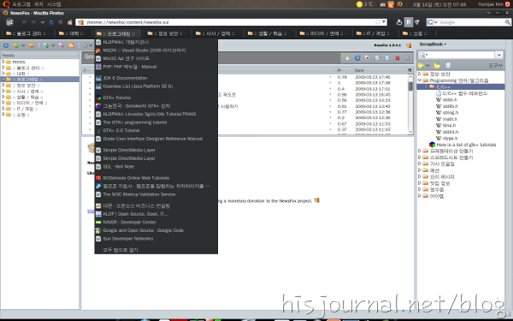Image resolution: width=513 pixels, height=321 pixels.
Task: Open the back/forward history dropdown arrow
Action: point(42,22)
